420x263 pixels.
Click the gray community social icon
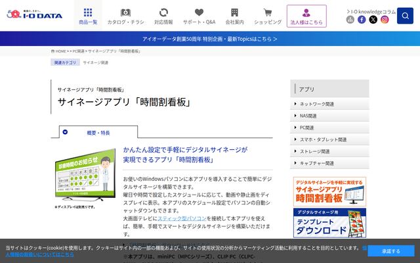click(x=350, y=20)
